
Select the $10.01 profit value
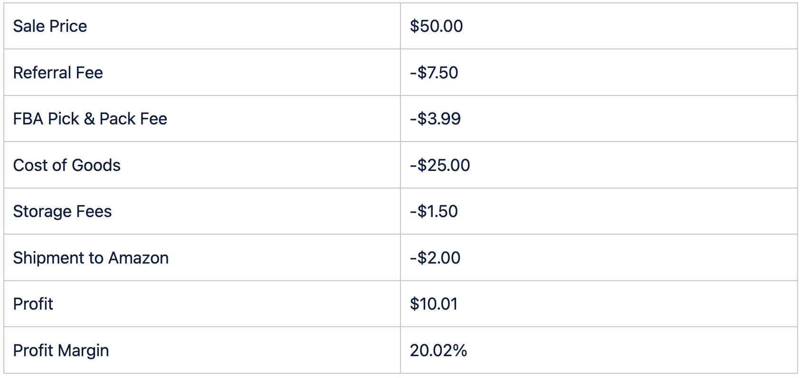[x=434, y=304]
